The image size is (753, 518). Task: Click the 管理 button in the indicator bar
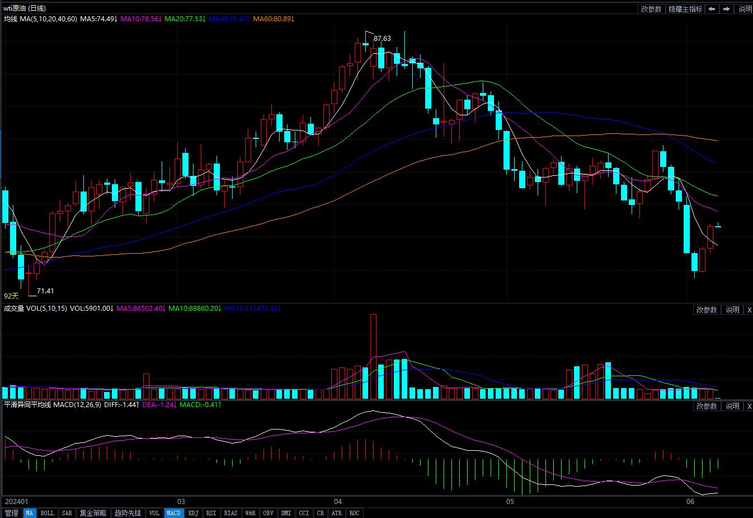tap(11, 513)
